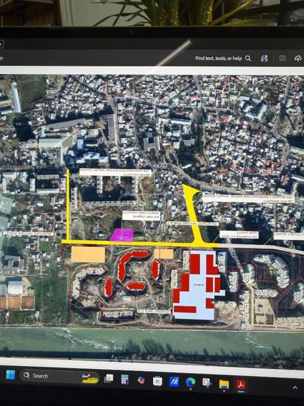Click the Save floppy disk icon
Screen dimensions: 304x406
click(282, 58)
